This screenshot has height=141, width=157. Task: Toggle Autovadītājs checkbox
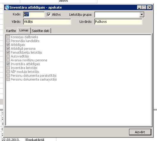click(8, 56)
